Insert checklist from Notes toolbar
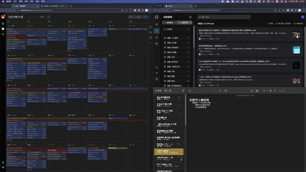306x172 pixels. click(x=220, y=91)
